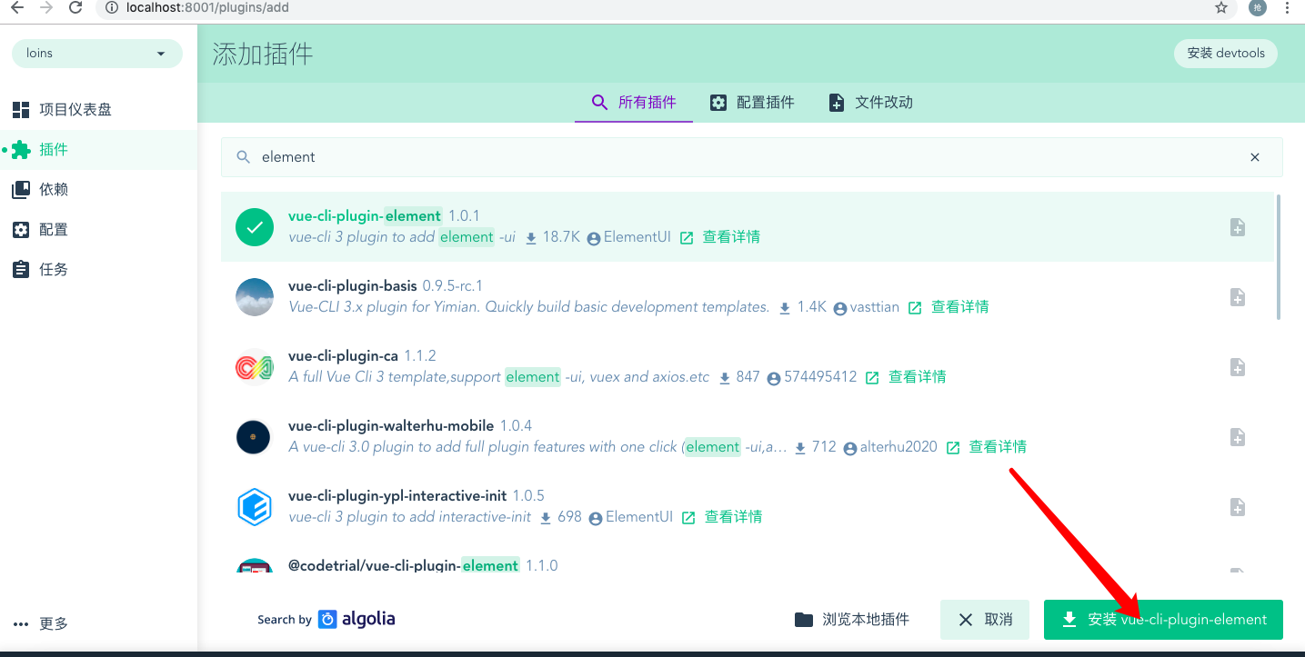This screenshot has height=657, width=1305.
Task: Click the search magnifier icon in search field
Action: point(243,157)
